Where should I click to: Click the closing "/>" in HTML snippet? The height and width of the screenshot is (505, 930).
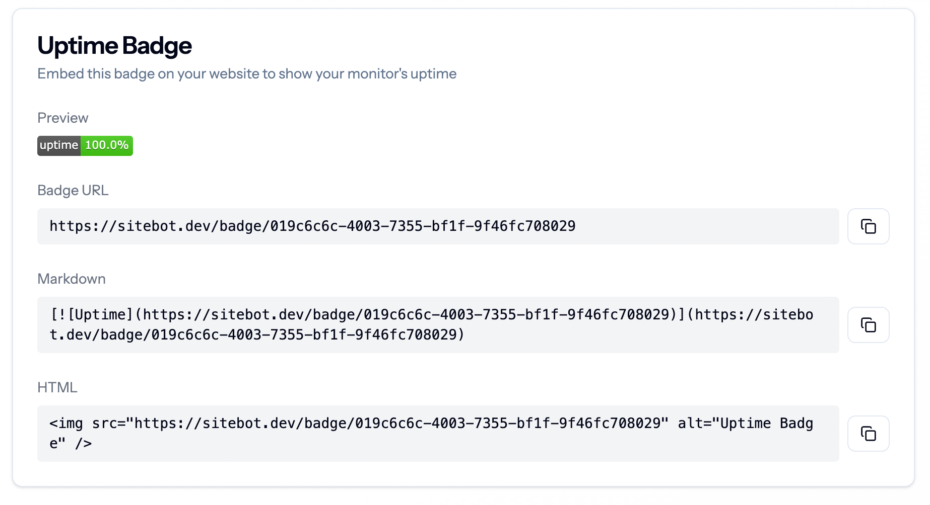tap(84, 444)
